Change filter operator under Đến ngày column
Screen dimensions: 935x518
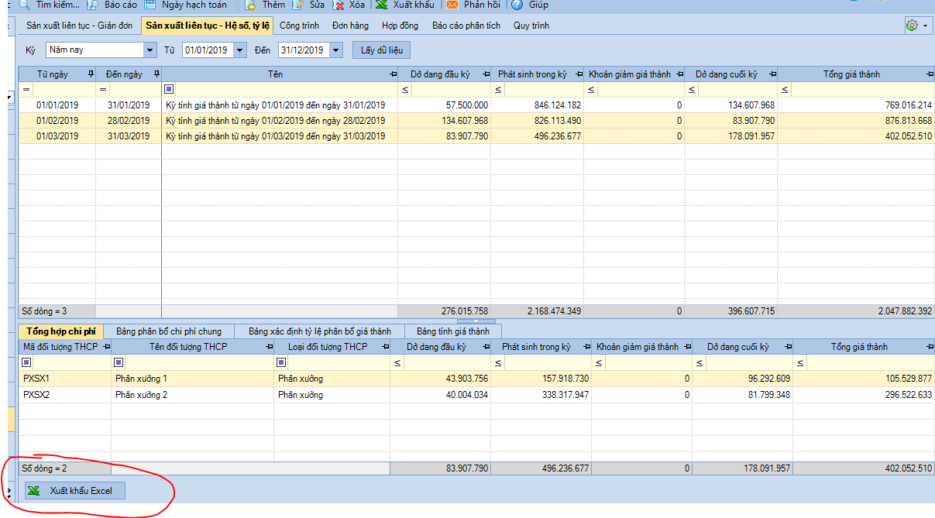point(104,90)
